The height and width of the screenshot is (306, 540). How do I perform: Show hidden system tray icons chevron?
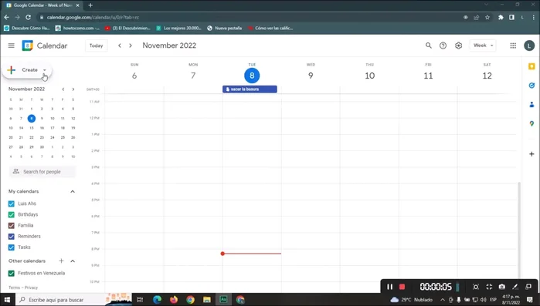point(443,300)
